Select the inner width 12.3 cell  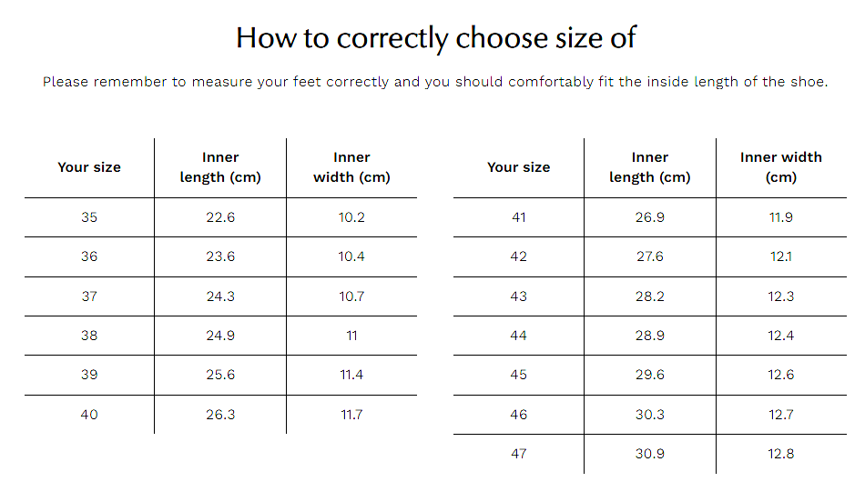781,296
